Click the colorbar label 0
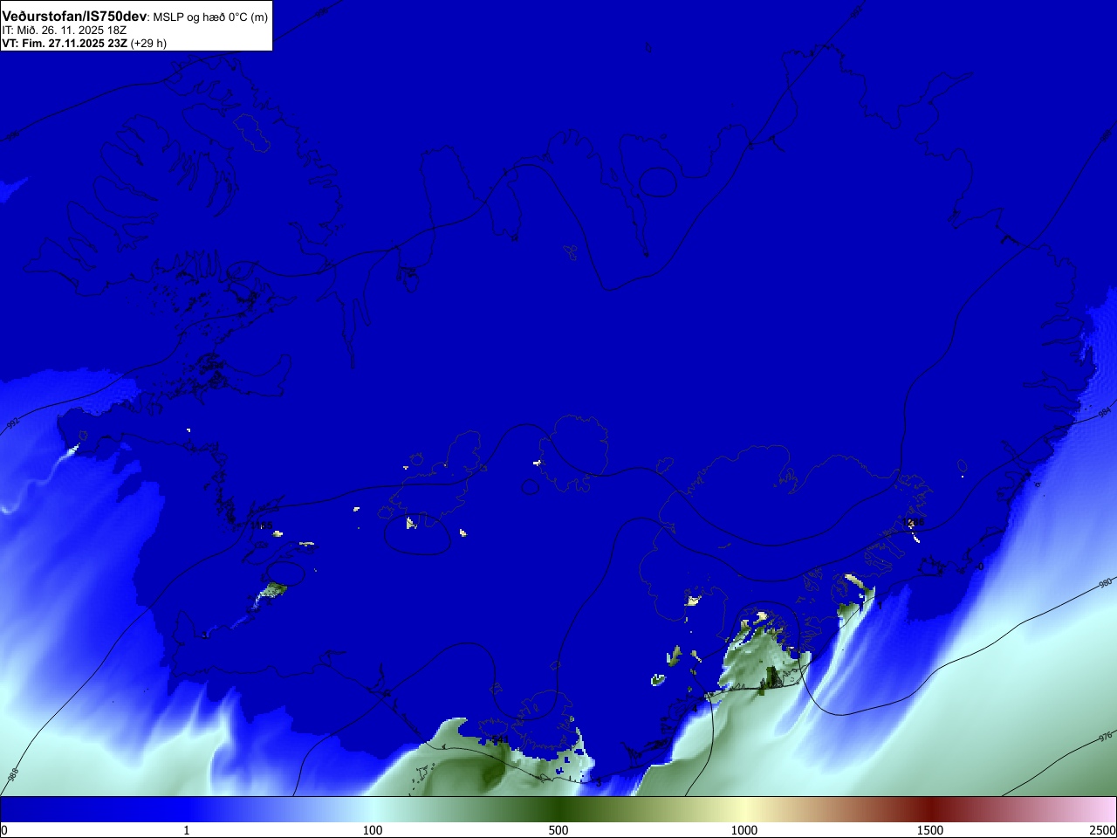Screen dimensions: 1117x838 (4, 830)
